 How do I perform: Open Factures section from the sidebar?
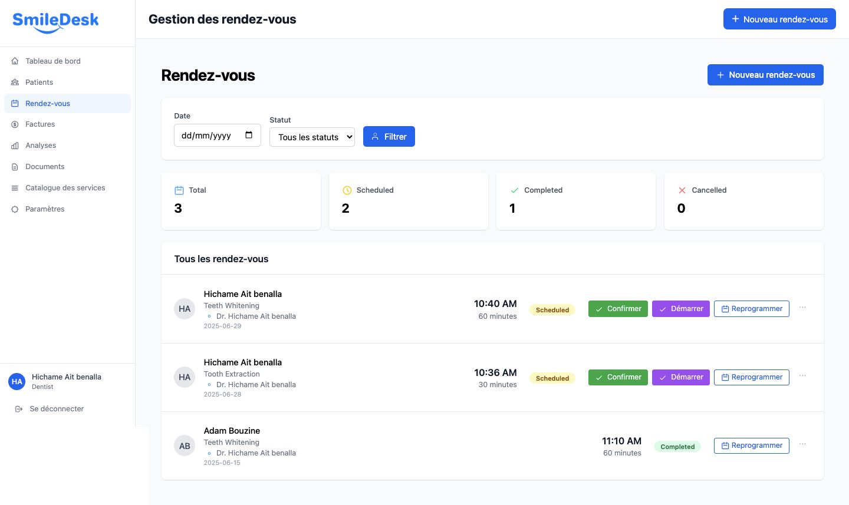(x=40, y=124)
